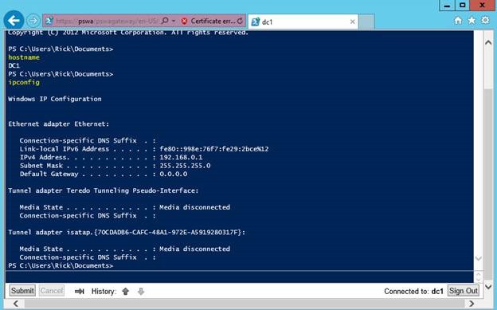Click 'Tunnel adapter Teredo Tunneling Pseudo-Interface' line

[104, 190]
